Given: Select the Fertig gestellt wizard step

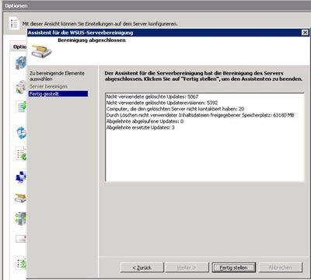Looking at the screenshot, I should pos(58,94).
